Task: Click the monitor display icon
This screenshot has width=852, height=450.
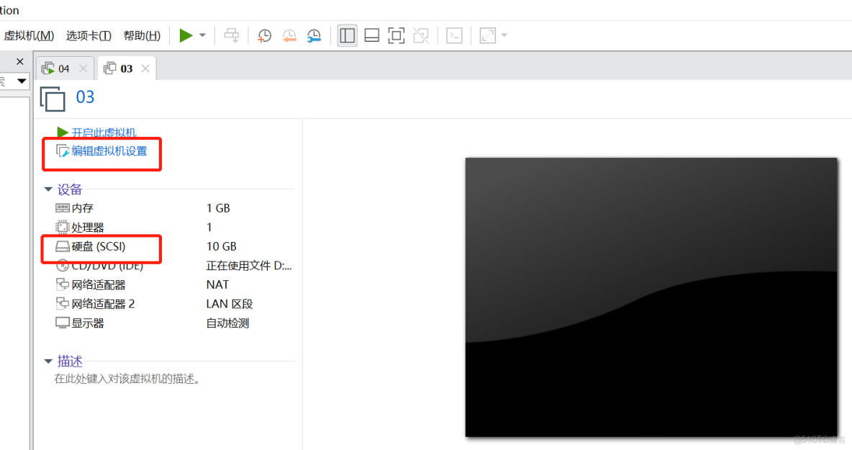Action: (x=63, y=323)
